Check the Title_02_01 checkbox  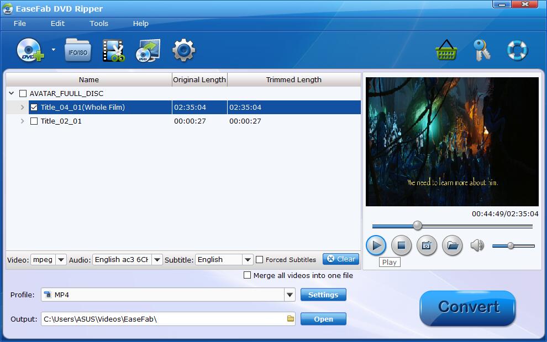point(34,121)
